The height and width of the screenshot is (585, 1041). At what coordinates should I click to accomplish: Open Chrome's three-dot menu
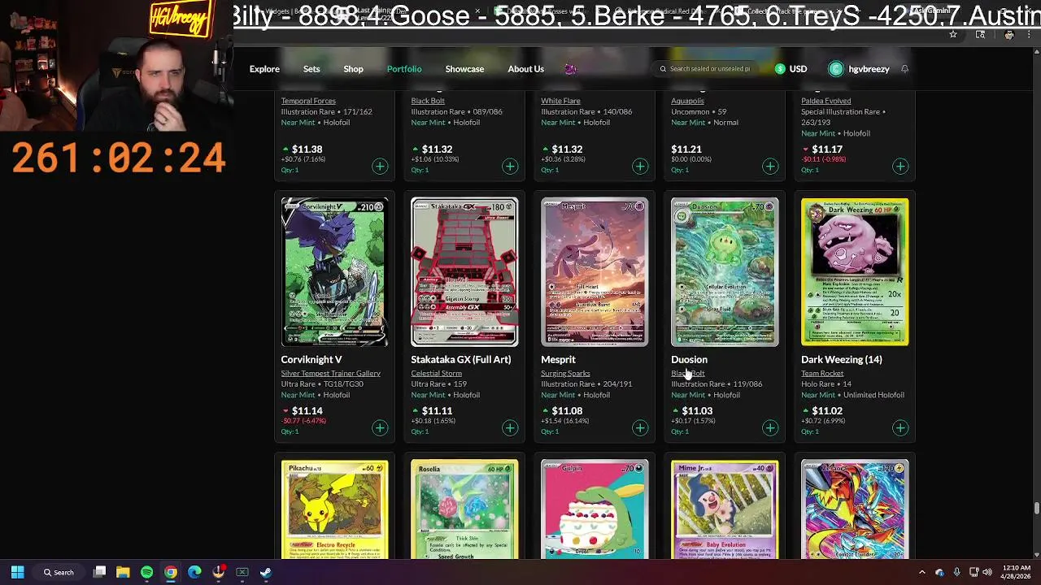1030,34
